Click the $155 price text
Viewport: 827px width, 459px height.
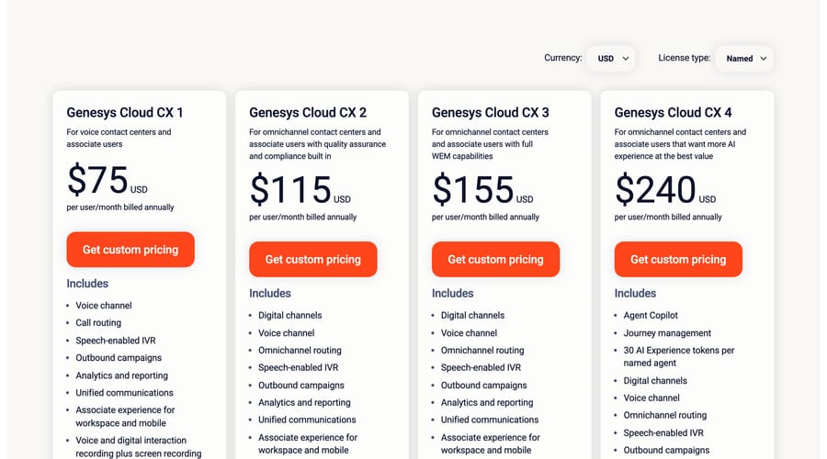473,190
